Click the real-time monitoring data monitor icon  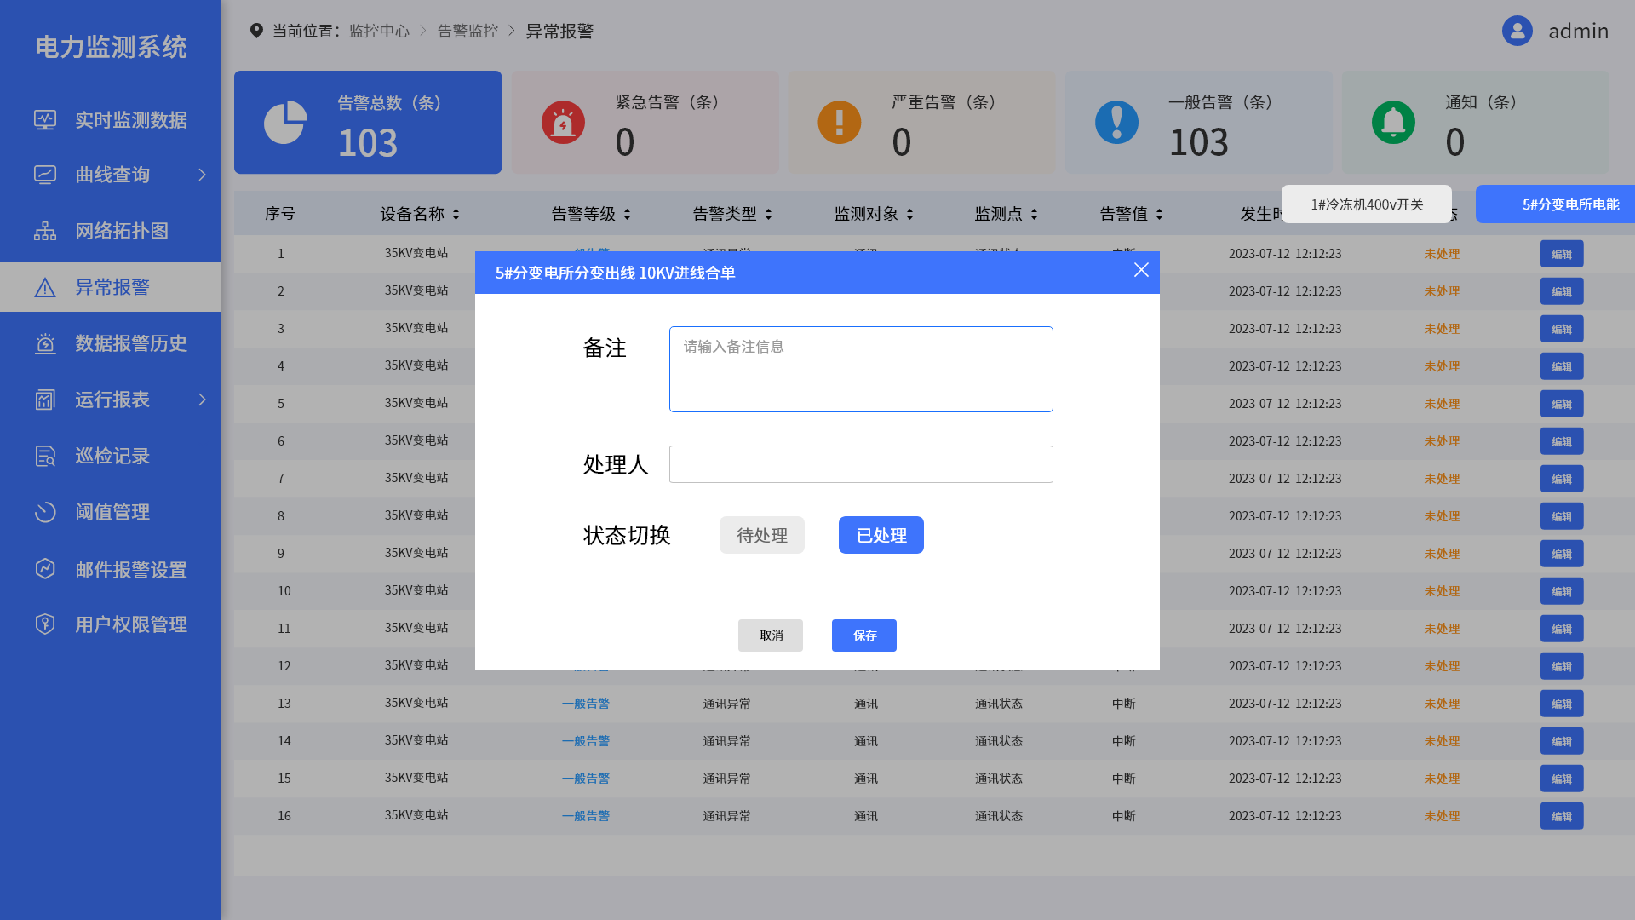click(45, 120)
